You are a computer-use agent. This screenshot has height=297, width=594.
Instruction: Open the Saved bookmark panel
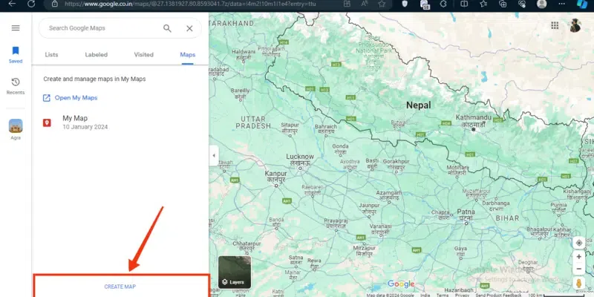[x=16, y=54]
